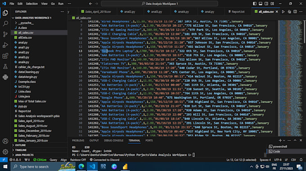Open the remote window indicator in status bar
This screenshot has height=171, width=306.
tap(4, 160)
